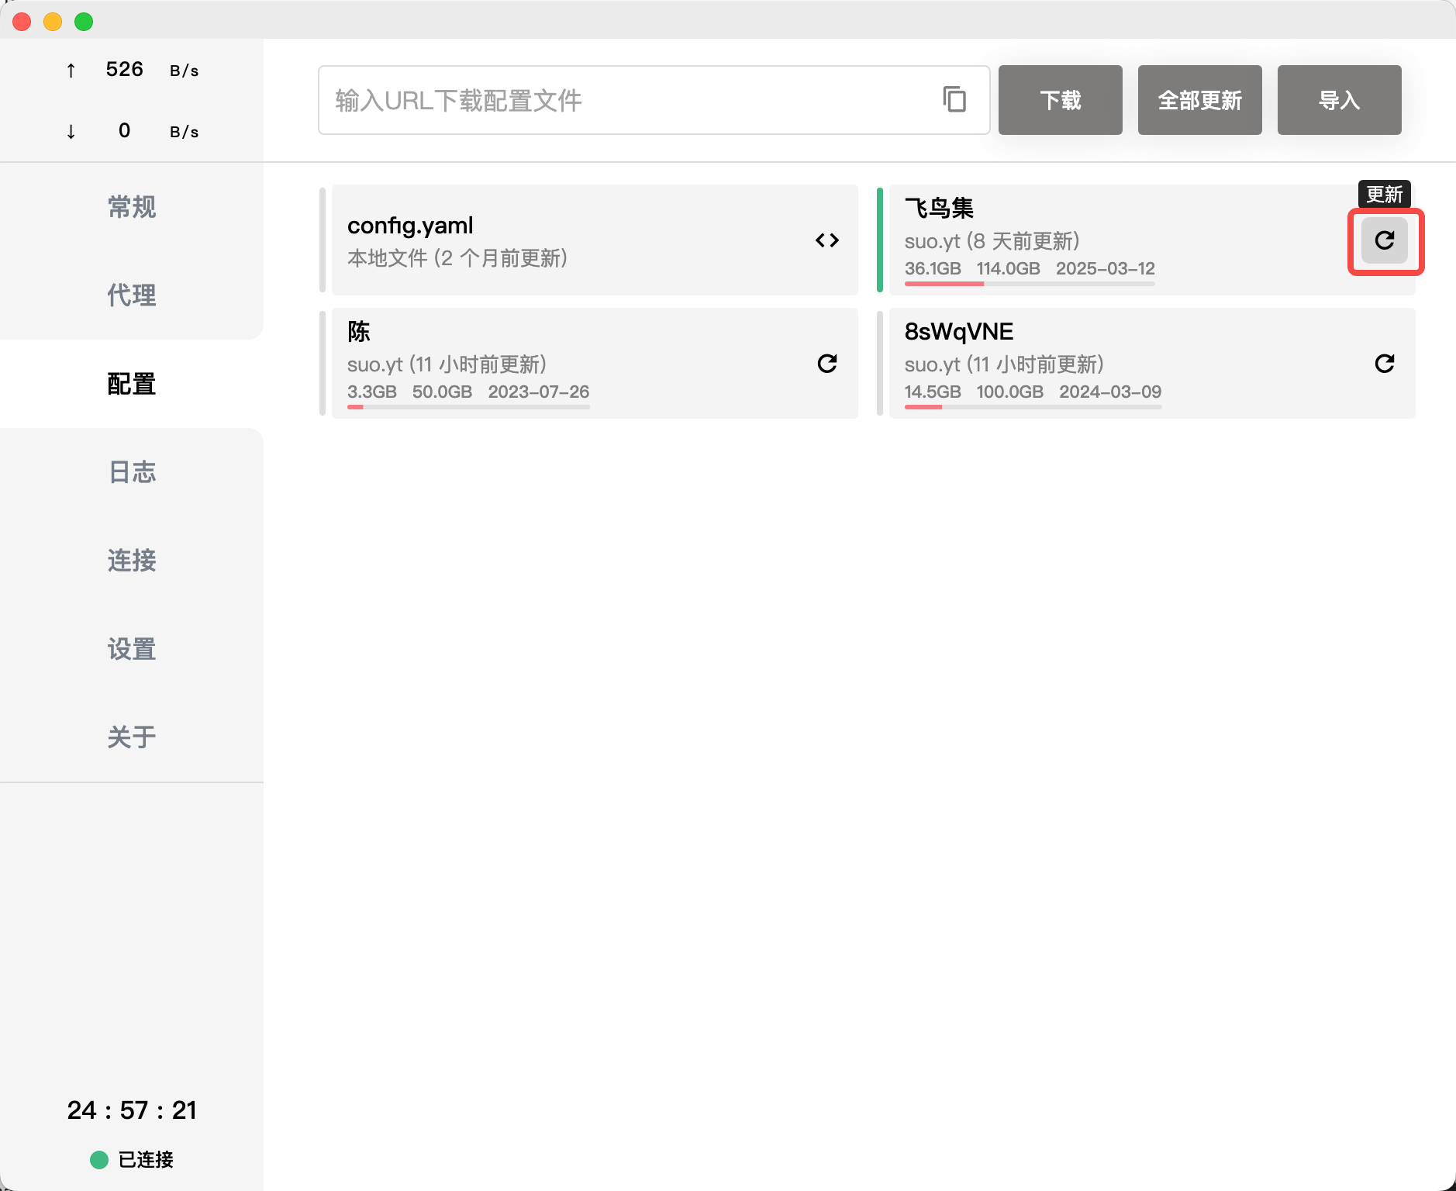This screenshot has height=1191, width=1456.
Task: Click the 2025-03-12 expiry date
Action: point(1106,268)
